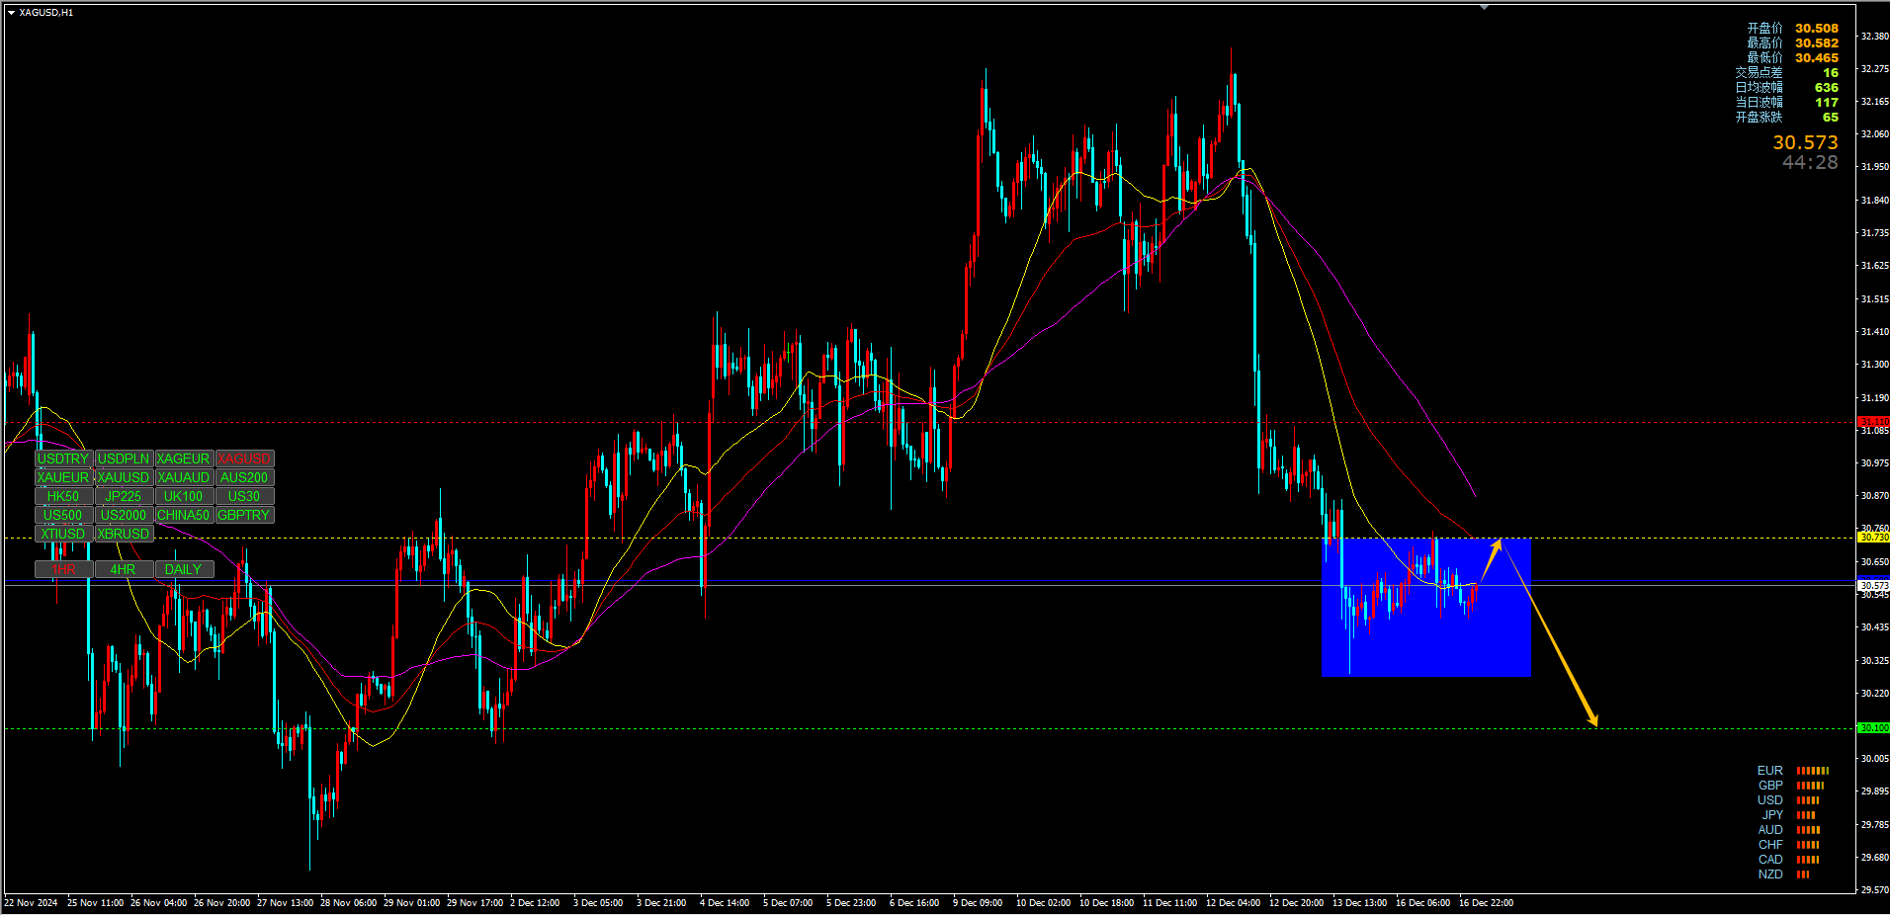Click 32.380 on the price scale
Viewport: 1890px width, 916px height.
click(1875, 36)
